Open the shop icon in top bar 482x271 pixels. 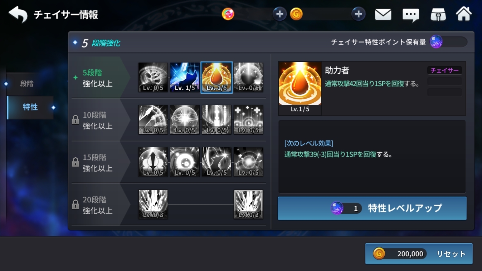[438, 15]
